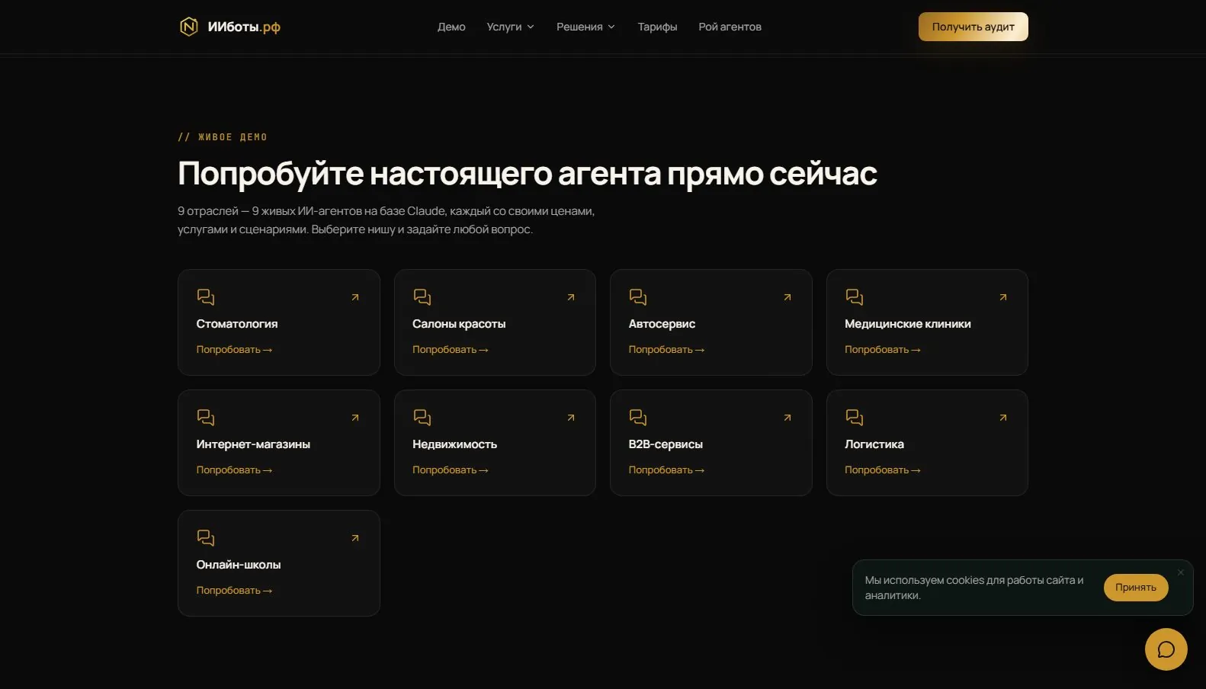This screenshot has width=1206, height=689.
Task: Click chat icon on Стоматология card
Action: [206, 296]
